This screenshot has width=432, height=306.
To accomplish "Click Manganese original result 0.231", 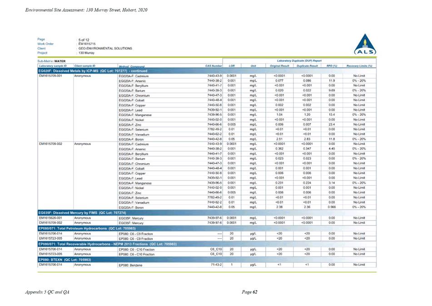I will [279, 183].
